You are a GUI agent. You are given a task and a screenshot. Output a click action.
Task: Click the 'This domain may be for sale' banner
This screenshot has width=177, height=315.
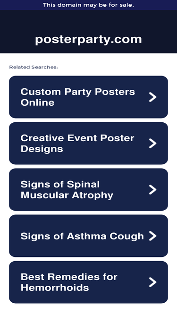tap(89, 5)
